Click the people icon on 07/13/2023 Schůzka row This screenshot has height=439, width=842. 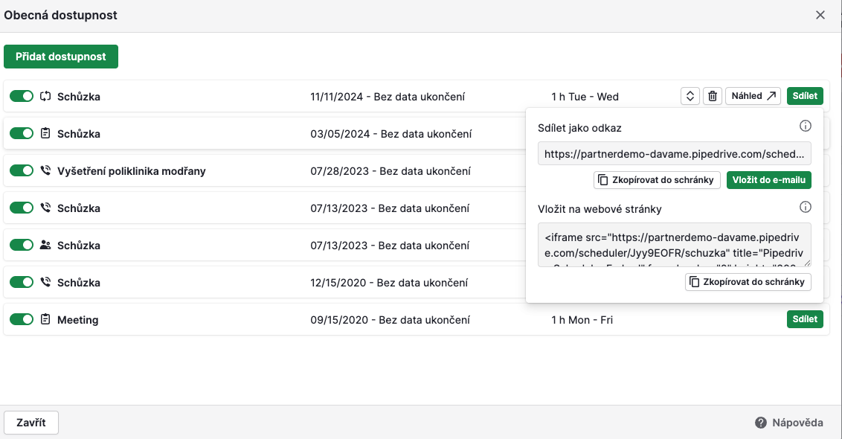45,246
